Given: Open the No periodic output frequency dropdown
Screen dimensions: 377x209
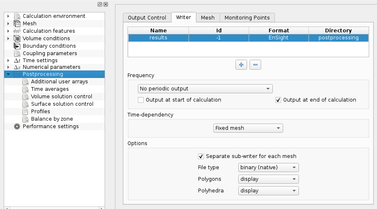Looking at the screenshot, I should [205, 89].
